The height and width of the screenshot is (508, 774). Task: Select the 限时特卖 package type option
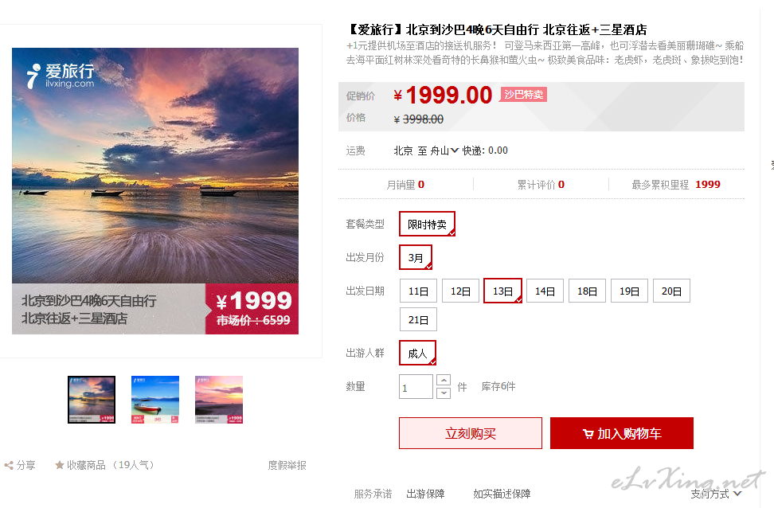(x=427, y=224)
